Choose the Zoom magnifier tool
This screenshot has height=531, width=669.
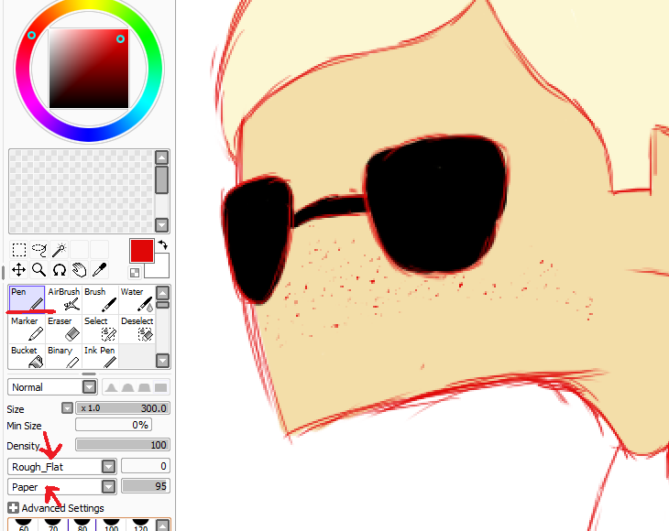tap(39, 270)
